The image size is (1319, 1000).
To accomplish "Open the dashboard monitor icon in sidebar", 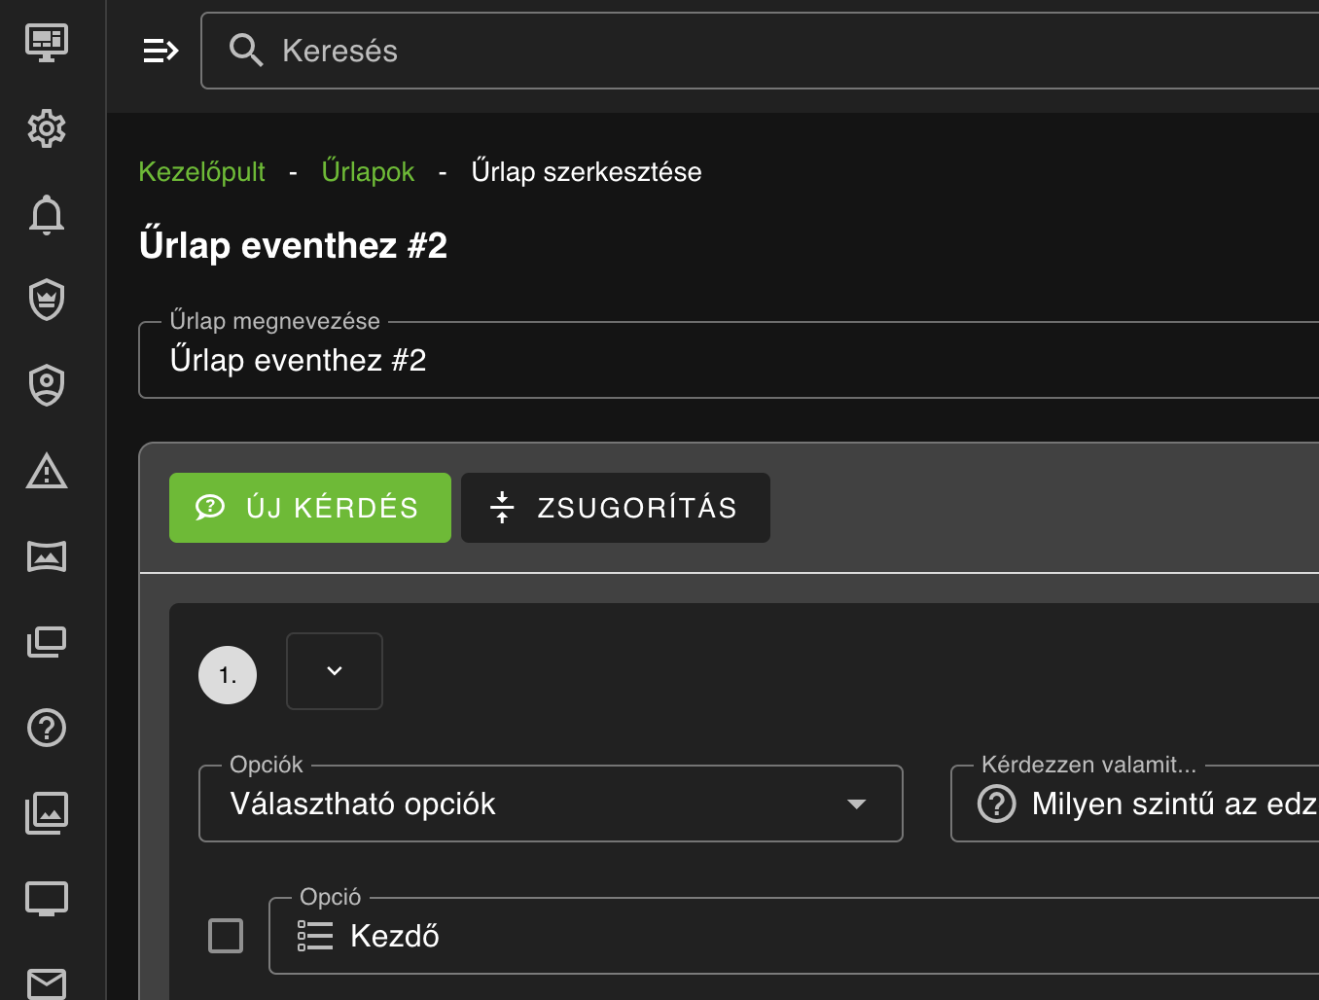I will point(47,43).
